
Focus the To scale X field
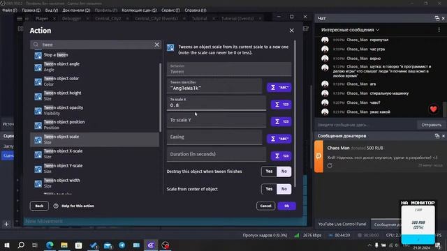coord(217,103)
